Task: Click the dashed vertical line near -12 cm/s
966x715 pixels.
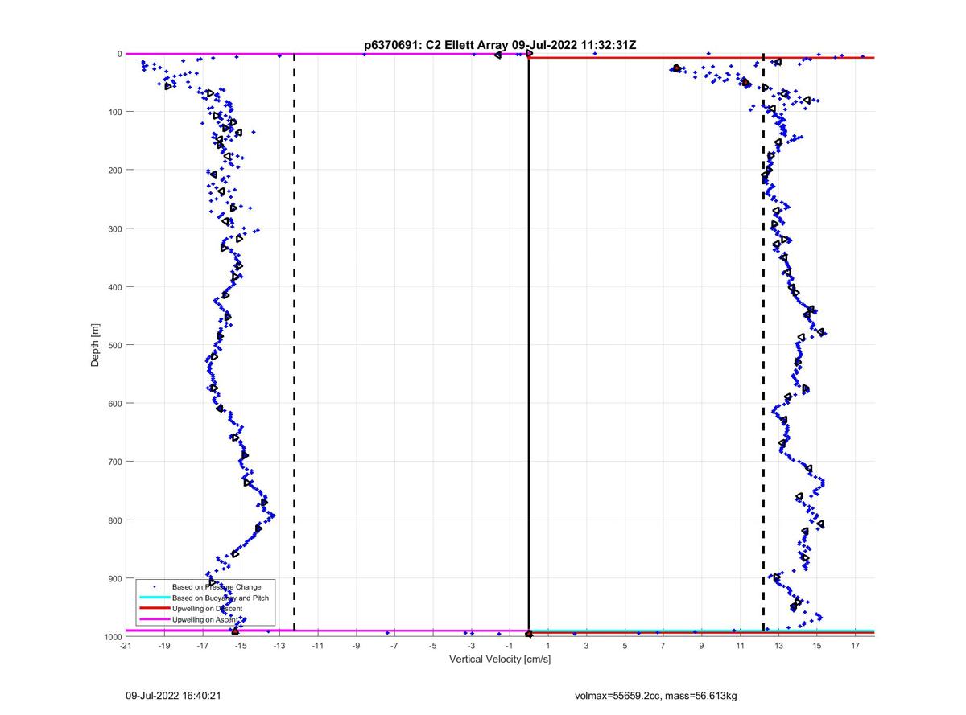Action: coord(294,345)
